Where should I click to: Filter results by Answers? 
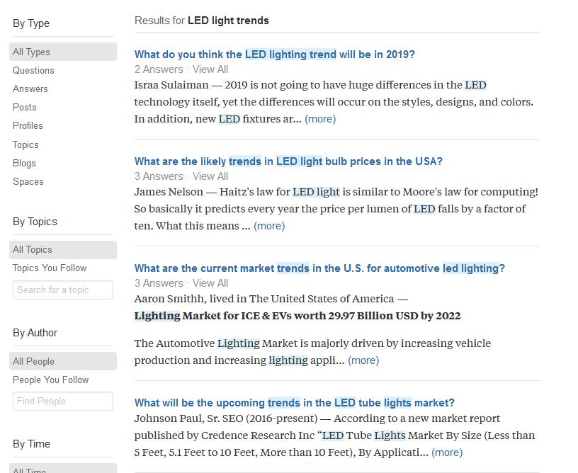[30, 89]
